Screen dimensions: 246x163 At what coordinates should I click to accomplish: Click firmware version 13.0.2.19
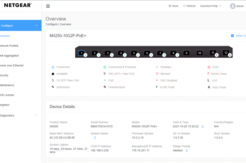(x=138, y=138)
